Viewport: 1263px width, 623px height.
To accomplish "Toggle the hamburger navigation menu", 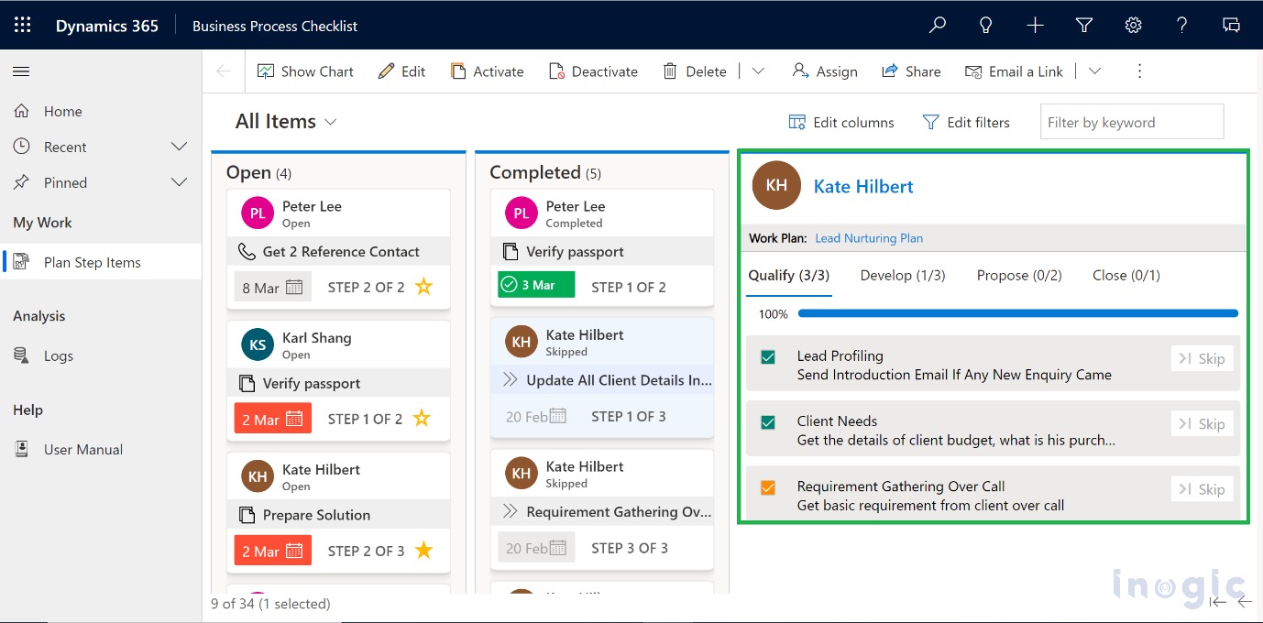I will click(21, 71).
